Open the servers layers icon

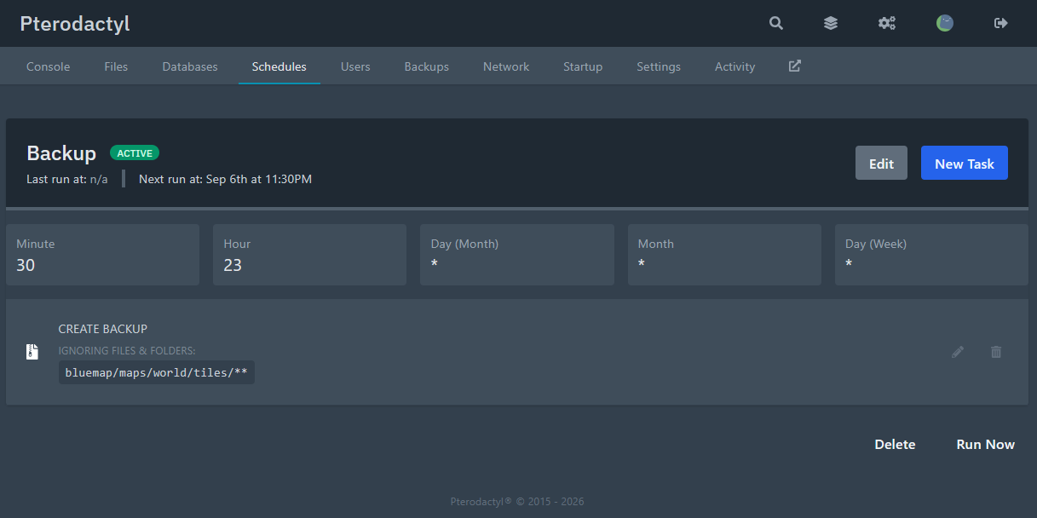click(x=831, y=23)
